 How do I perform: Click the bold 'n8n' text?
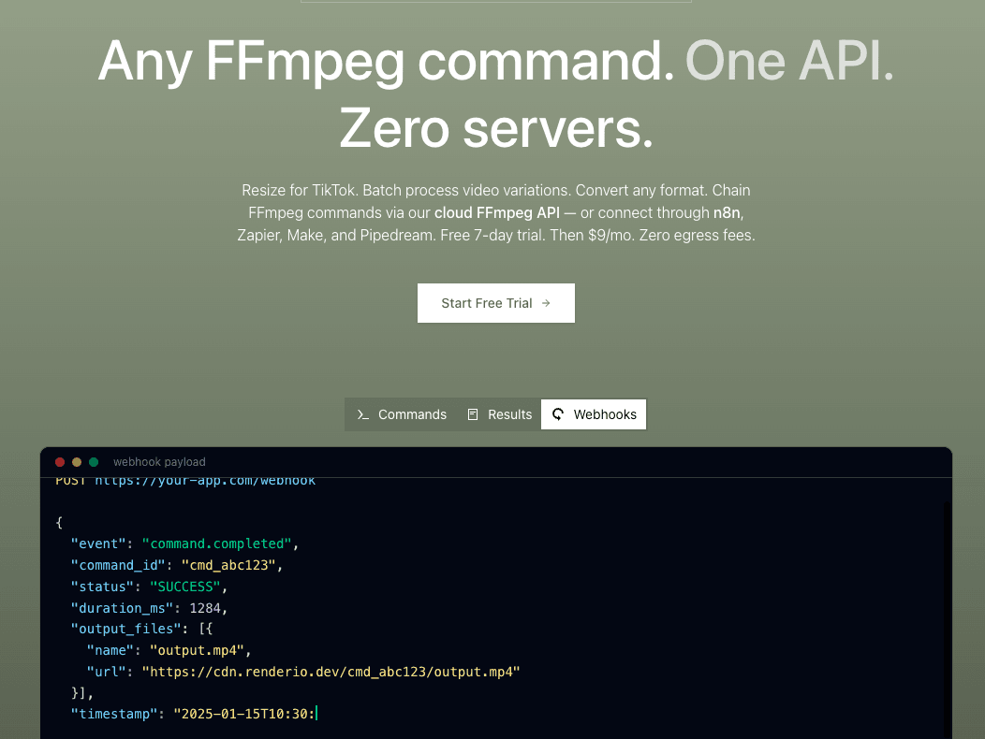[x=727, y=213]
